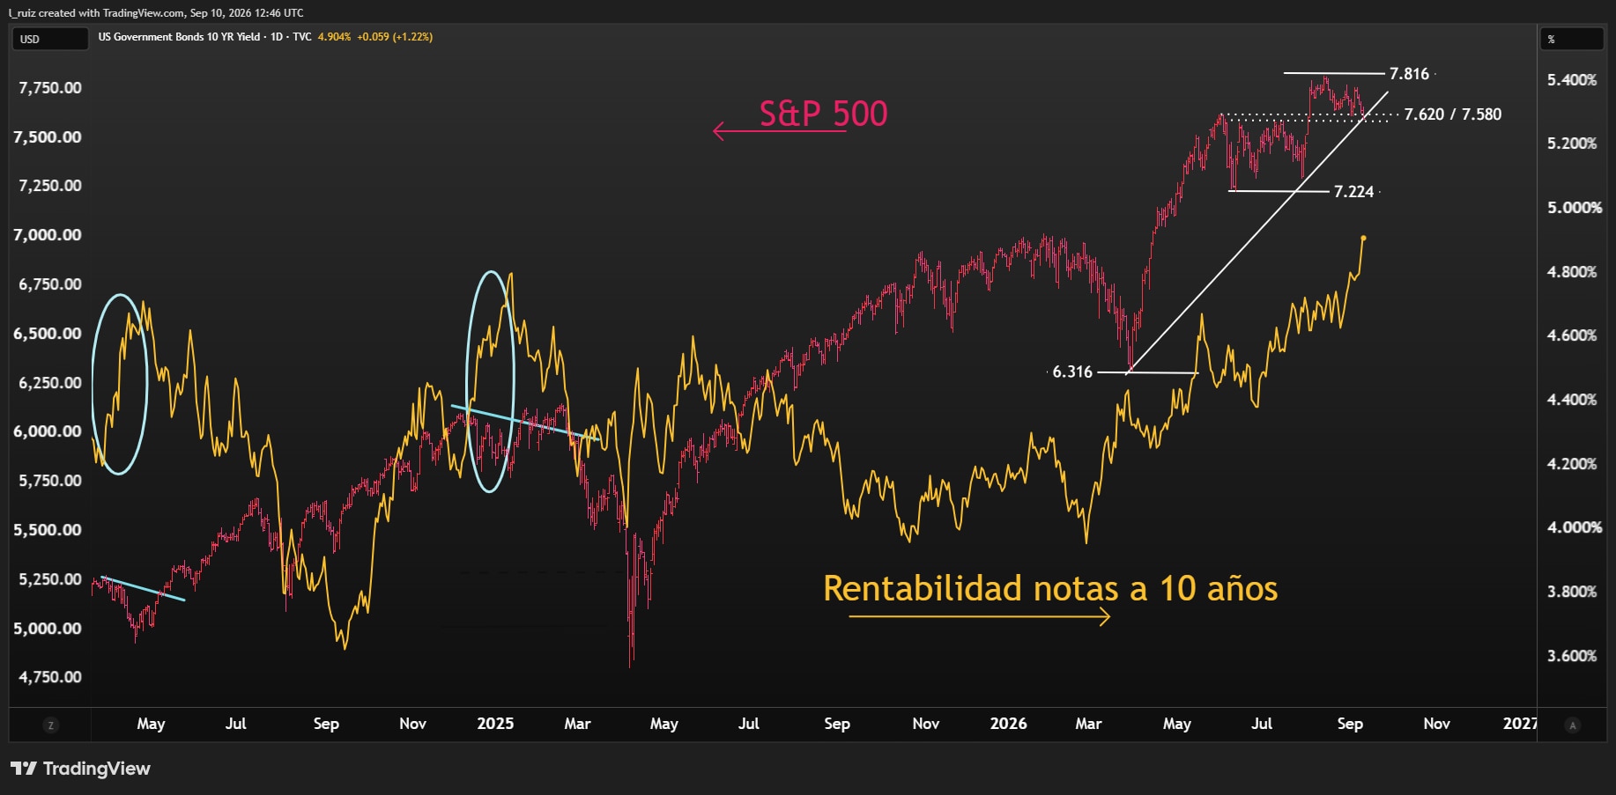Select the 7.816 price level label
The image size is (1616, 795).
[x=1409, y=74]
